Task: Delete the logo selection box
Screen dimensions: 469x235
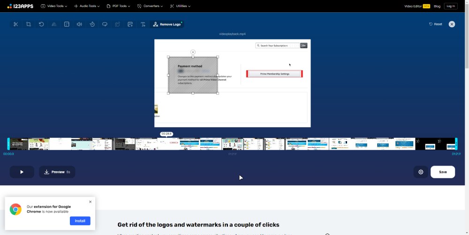Action: 193,52
